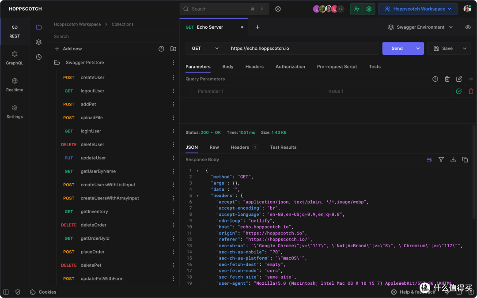Open the GraphQL section
The width and height of the screenshot is (477, 298).
[x=15, y=58]
